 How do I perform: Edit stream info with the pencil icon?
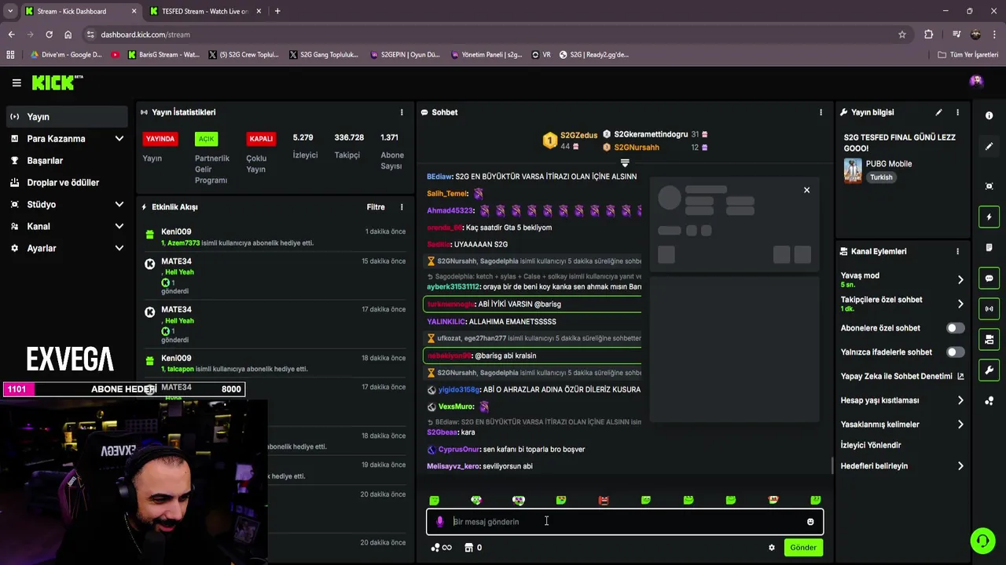pyautogui.click(x=938, y=112)
